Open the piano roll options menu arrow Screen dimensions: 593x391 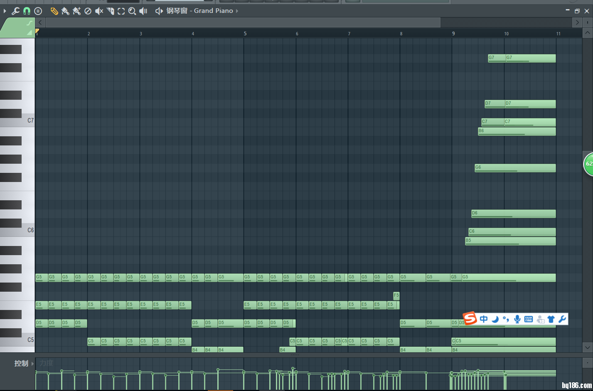5,11
